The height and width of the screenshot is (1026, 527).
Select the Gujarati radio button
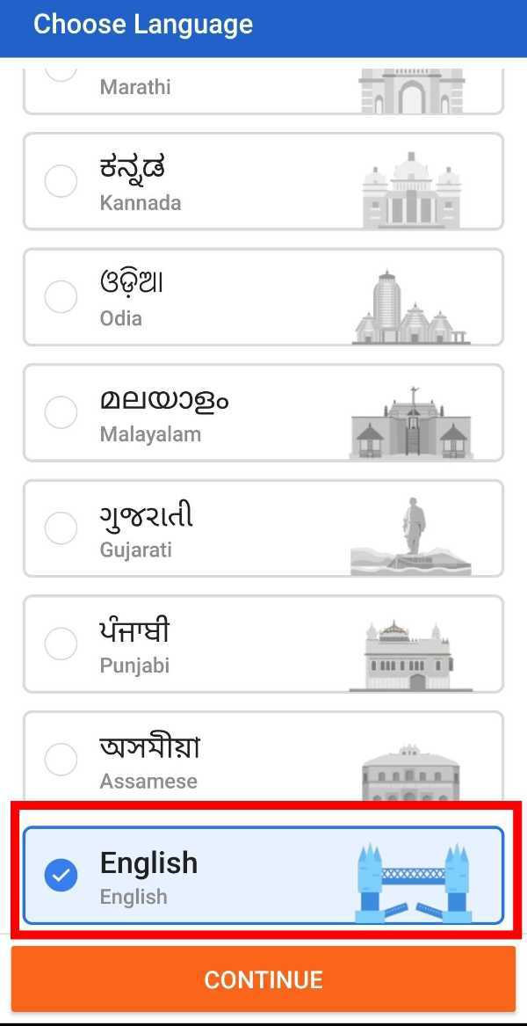(61, 528)
